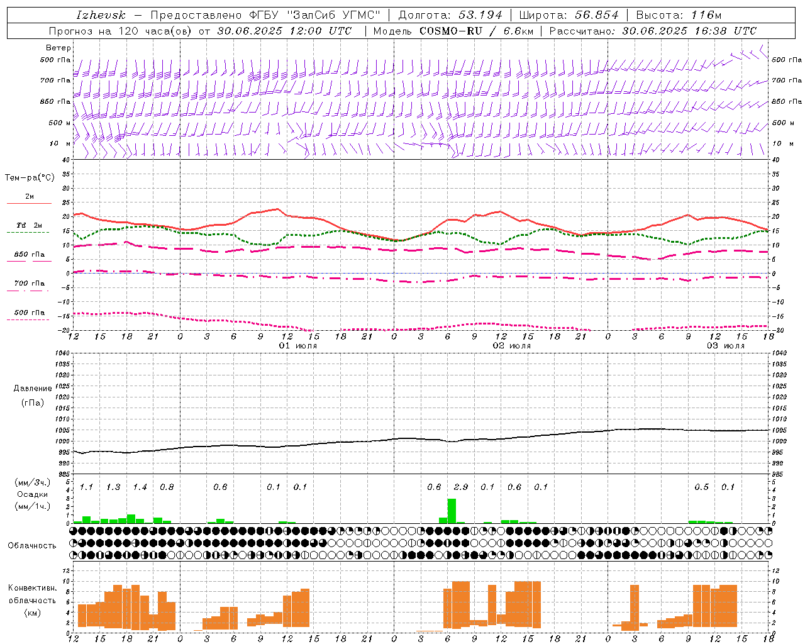Click the left 500 м wind level label
Viewport: 805px width, 644px height.
tap(60, 123)
